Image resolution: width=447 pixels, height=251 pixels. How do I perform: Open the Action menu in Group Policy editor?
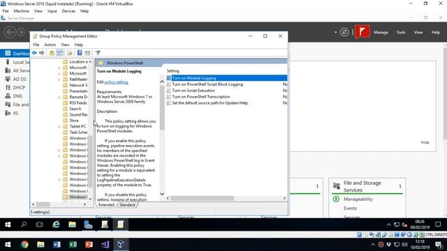(x=50, y=45)
